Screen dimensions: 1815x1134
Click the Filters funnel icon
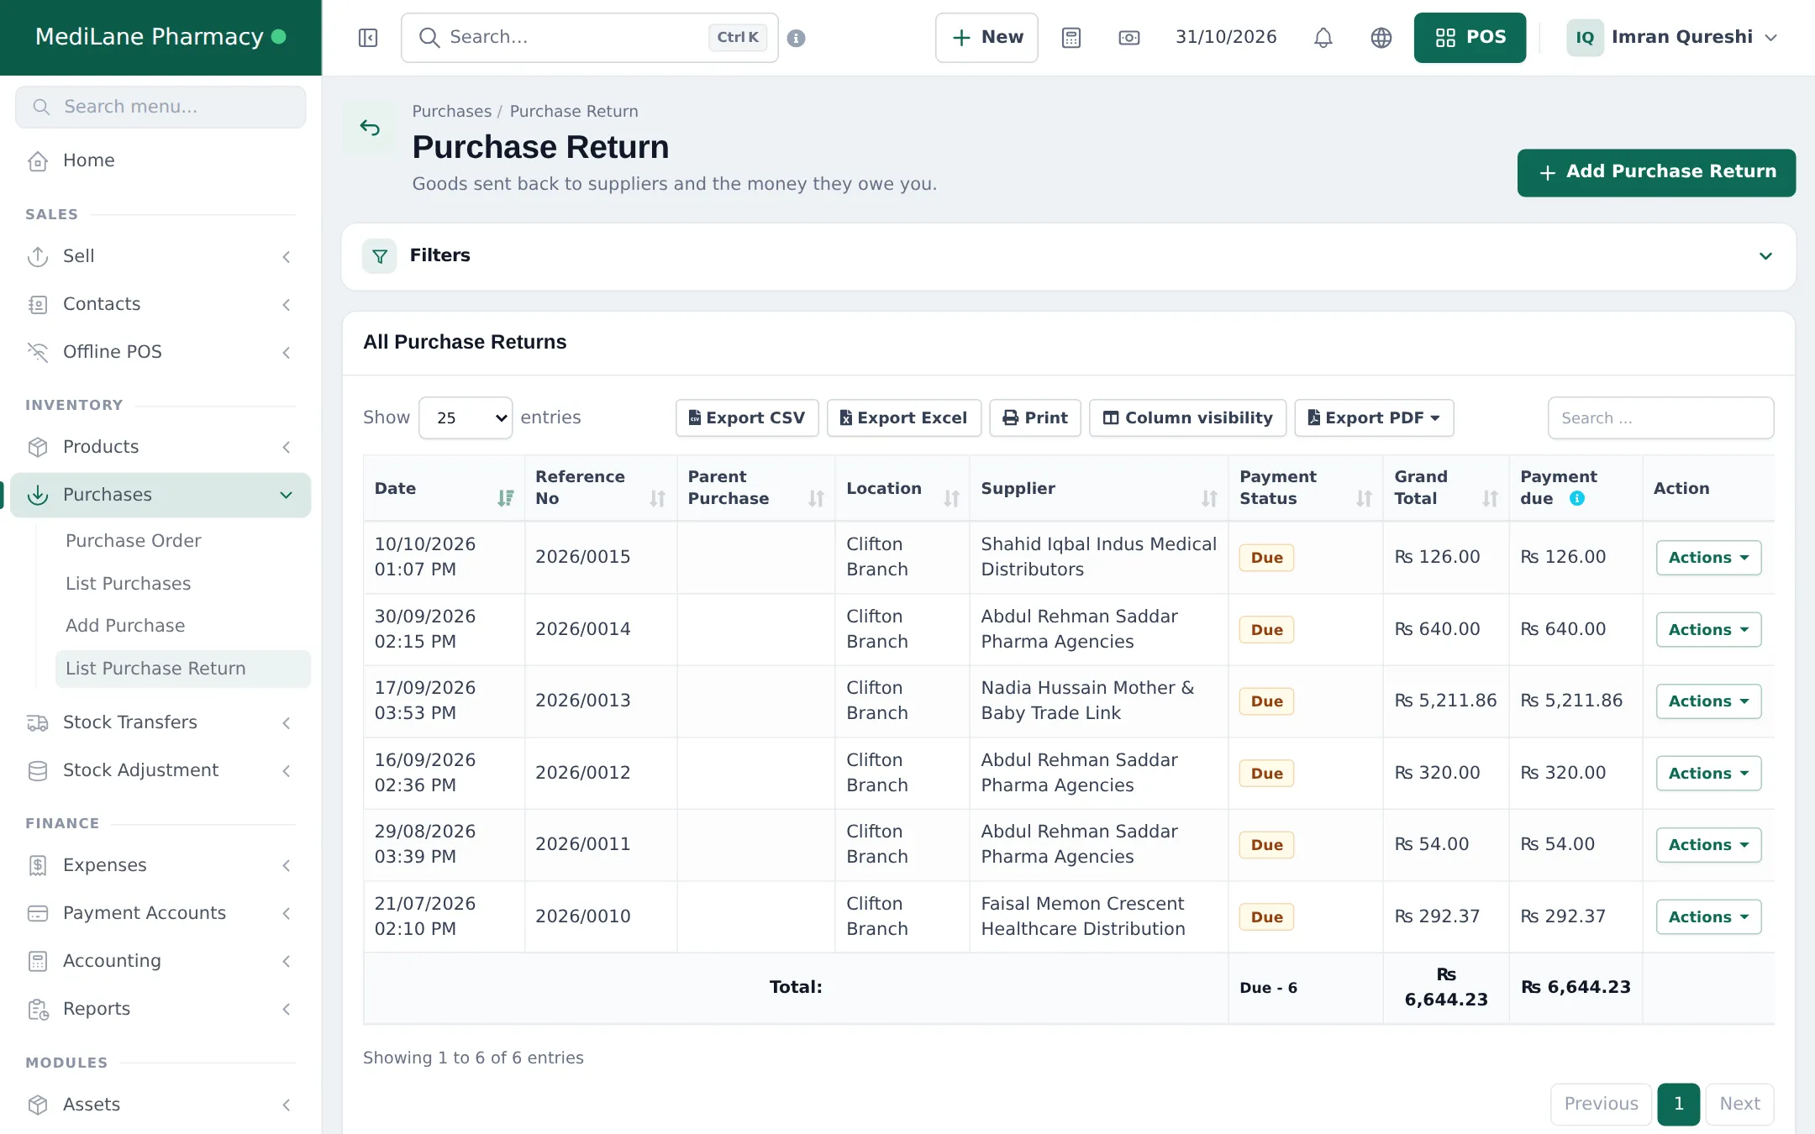coord(380,256)
